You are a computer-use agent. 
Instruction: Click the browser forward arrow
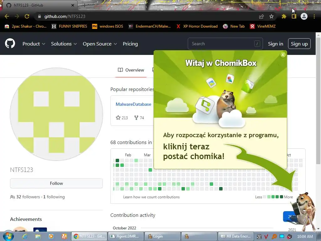[17, 16]
